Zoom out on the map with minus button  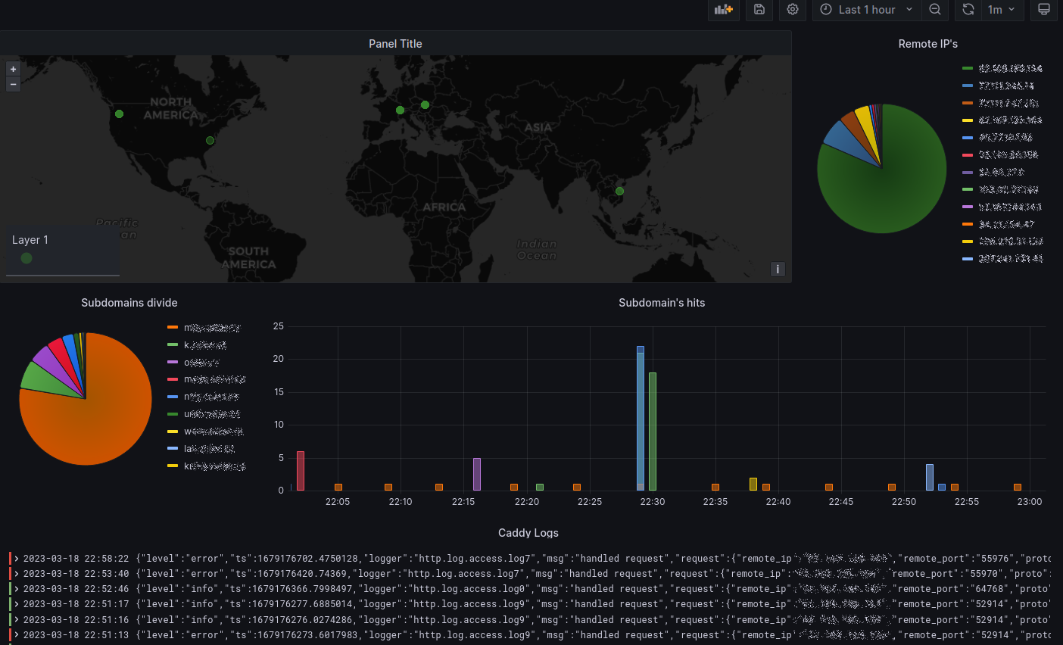(13, 84)
